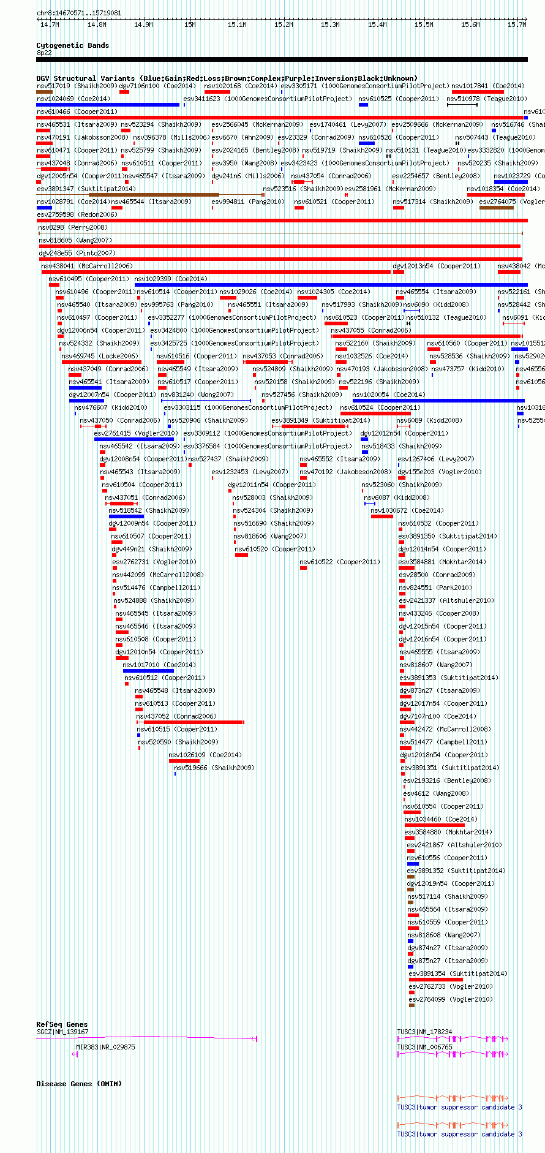Select esv2764099 (Vogler2010) variant label
This screenshot has height=1153, width=545.
(451, 999)
